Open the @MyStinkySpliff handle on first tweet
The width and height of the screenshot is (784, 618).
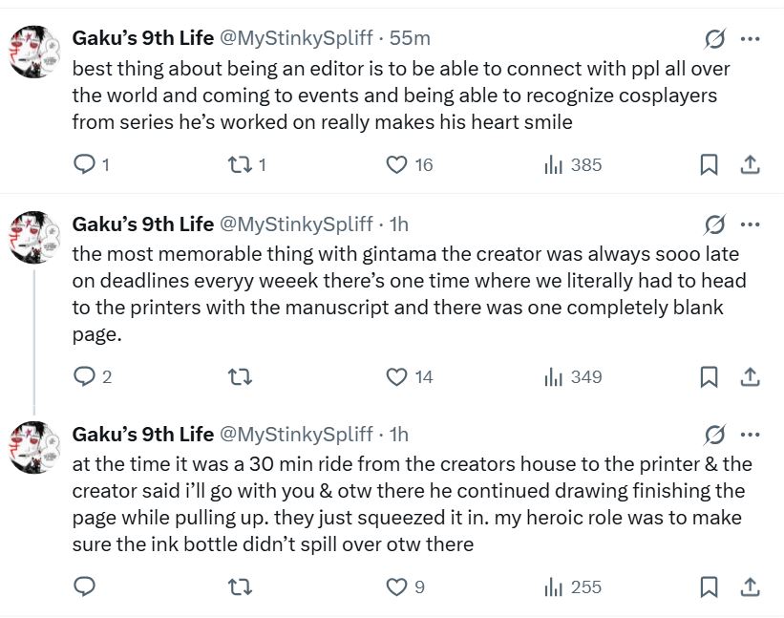[296, 38]
